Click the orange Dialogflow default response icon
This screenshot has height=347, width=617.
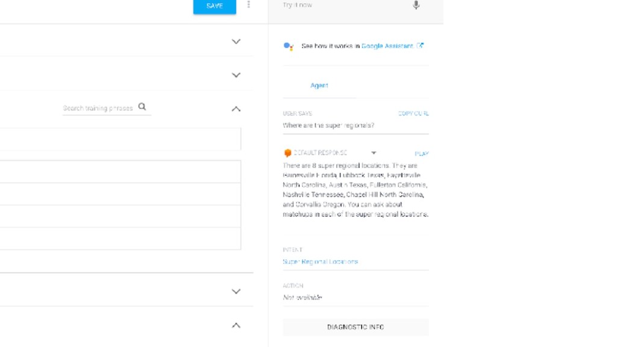[x=287, y=153]
